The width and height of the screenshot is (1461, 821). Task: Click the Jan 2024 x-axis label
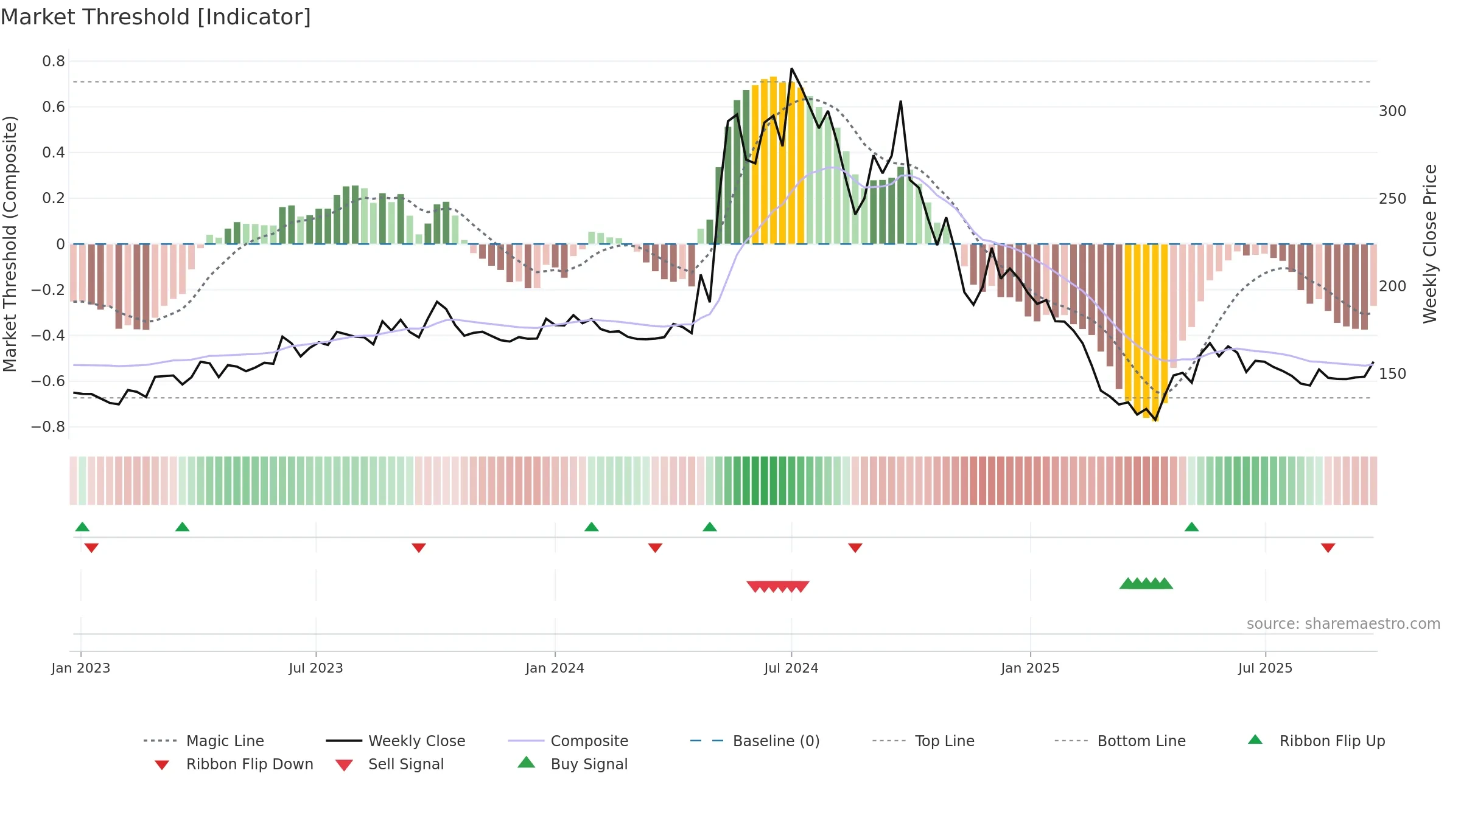coord(555,668)
